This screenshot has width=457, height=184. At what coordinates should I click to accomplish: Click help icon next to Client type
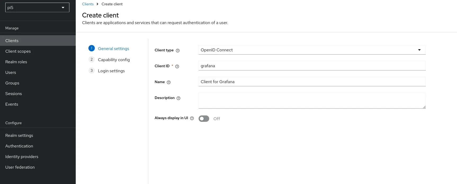[178, 51]
